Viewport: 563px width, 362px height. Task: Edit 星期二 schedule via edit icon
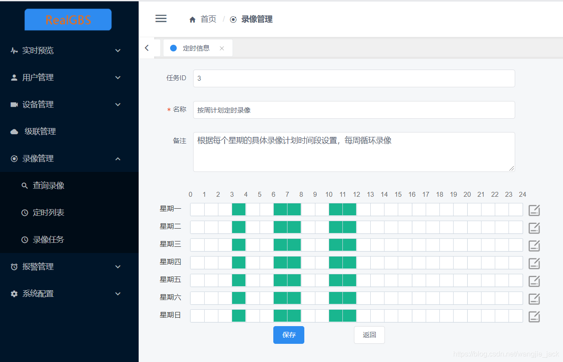click(534, 228)
